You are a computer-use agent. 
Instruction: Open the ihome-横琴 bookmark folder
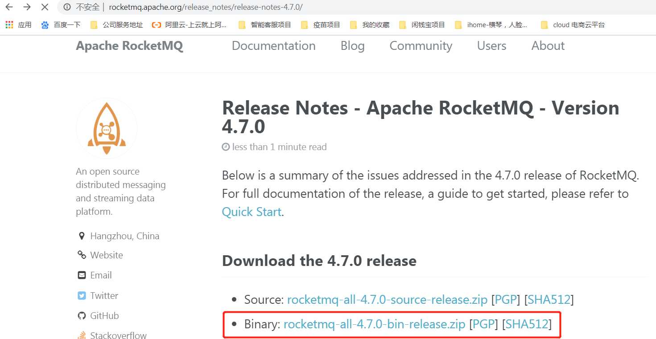[491, 25]
